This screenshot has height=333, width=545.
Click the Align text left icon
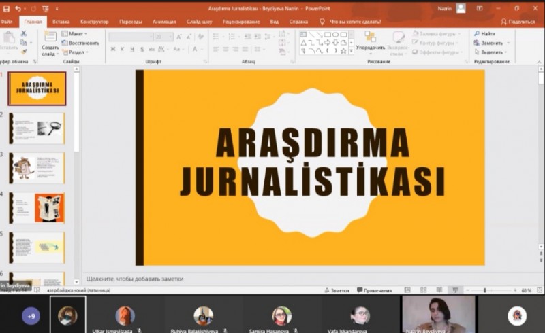216,49
